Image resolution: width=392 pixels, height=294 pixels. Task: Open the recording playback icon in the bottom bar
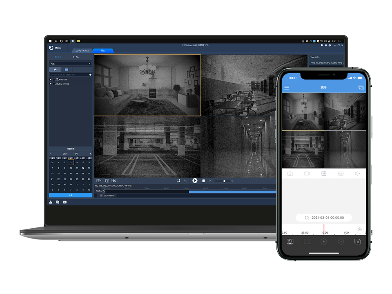click(x=65, y=202)
